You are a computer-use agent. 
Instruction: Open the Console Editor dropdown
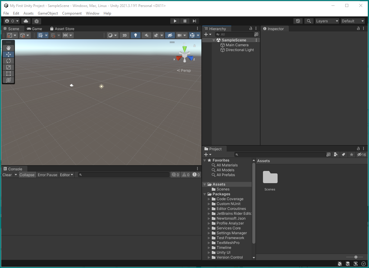click(x=66, y=175)
